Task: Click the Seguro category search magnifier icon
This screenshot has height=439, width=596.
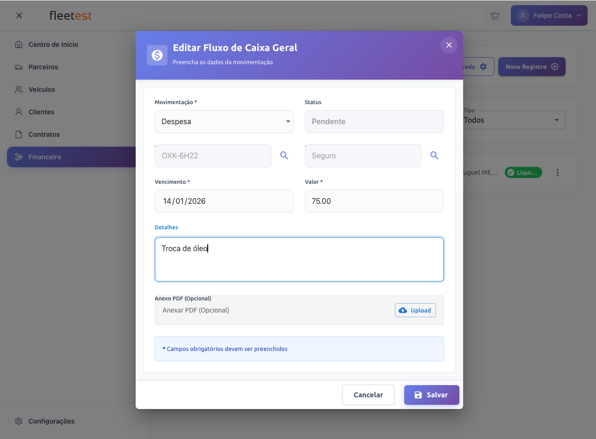Action: tap(434, 156)
